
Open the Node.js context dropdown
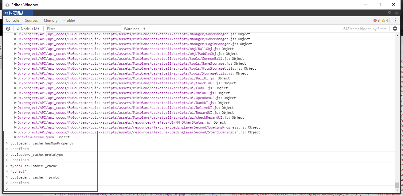pos(28,29)
